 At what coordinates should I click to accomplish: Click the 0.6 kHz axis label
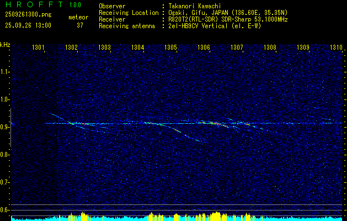click(x=4, y=210)
